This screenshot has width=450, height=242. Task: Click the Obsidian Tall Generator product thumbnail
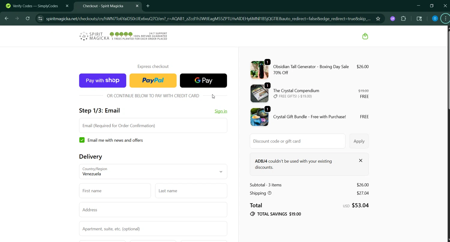coord(259,70)
